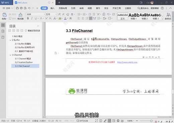The height and width of the screenshot is (123, 174).
Task: Toggle Underline formatting
Action: click(36, 18)
